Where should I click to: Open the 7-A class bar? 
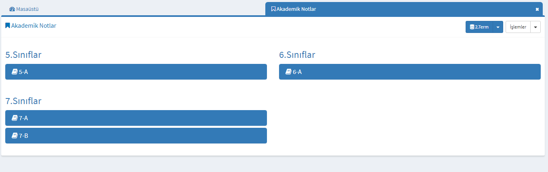click(136, 118)
